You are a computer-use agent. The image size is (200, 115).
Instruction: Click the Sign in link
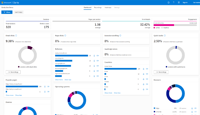(x=185, y=2)
